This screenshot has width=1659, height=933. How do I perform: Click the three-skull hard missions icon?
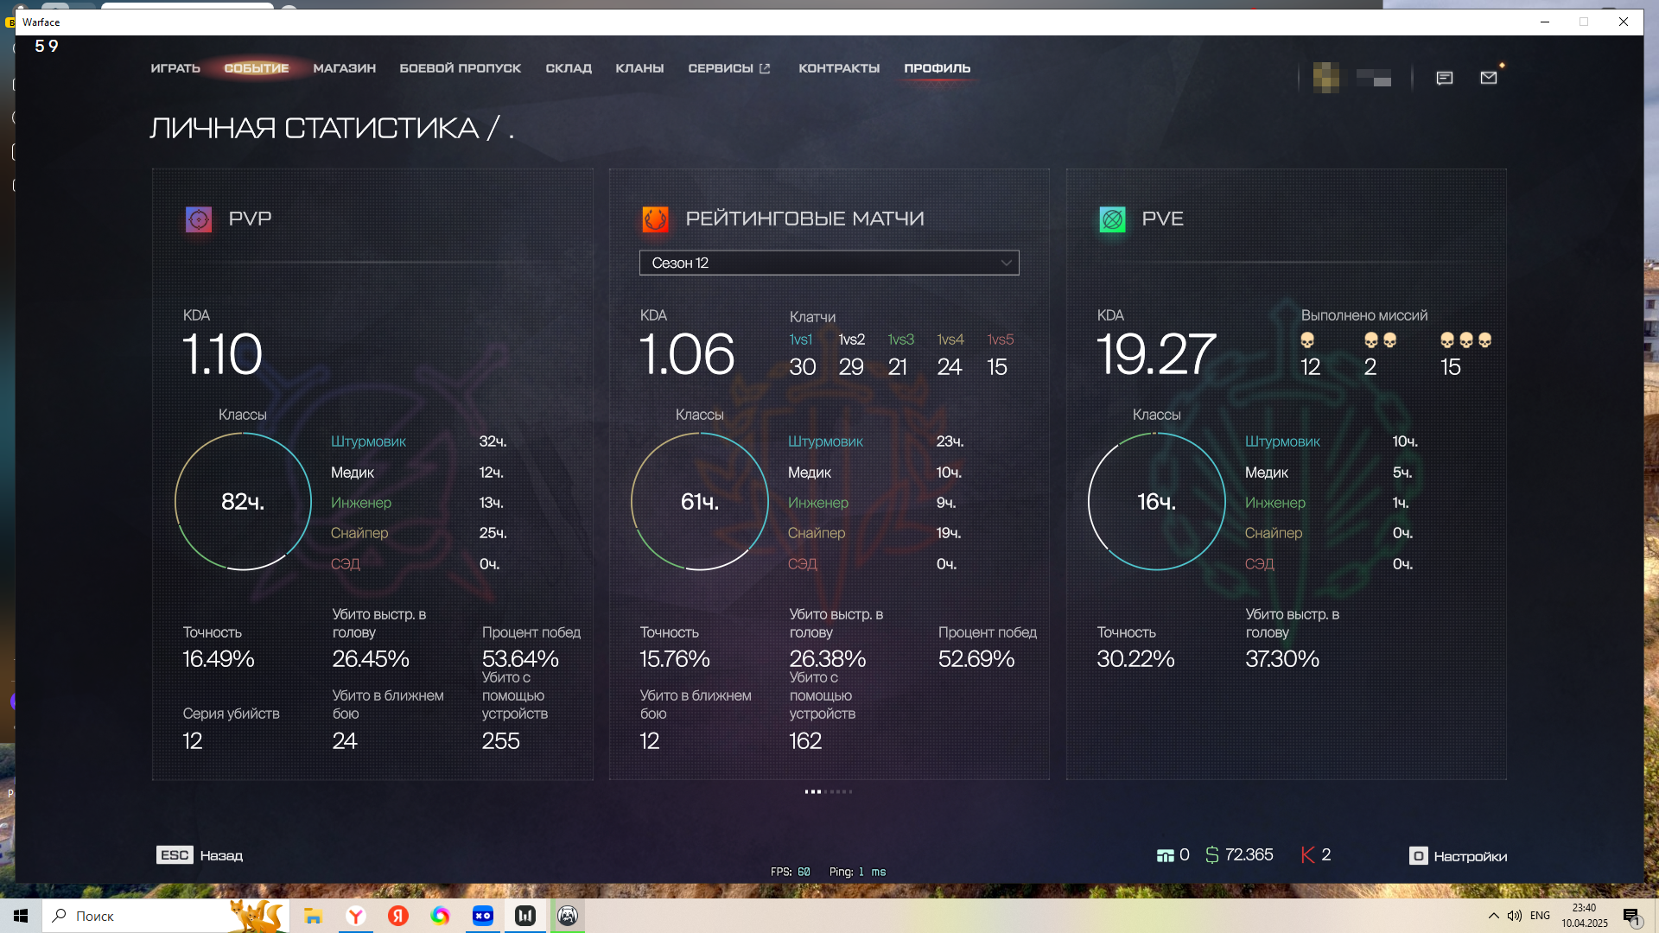(1466, 340)
